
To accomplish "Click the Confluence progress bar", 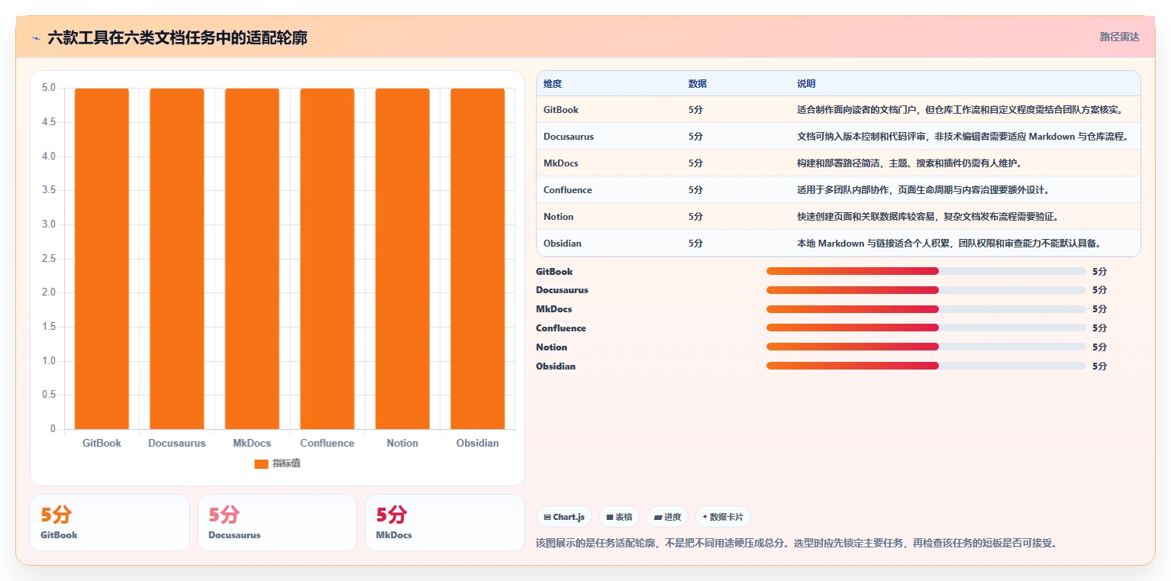I will tap(926, 328).
